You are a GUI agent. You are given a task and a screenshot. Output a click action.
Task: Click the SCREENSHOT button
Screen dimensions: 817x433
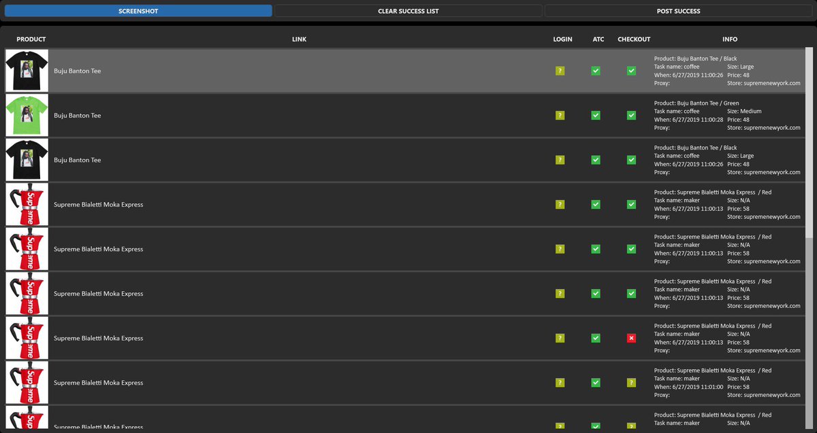coord(138,11)
